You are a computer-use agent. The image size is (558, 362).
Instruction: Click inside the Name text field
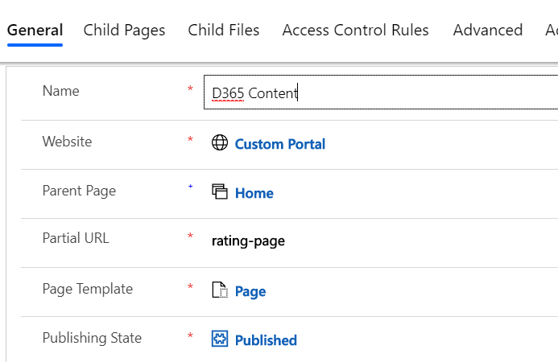[x=378, y=93]
